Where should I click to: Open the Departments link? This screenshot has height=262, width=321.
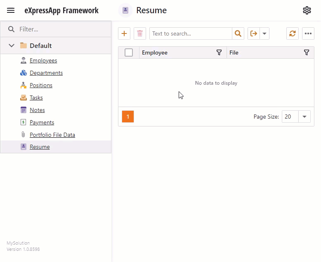pos(46,73)
